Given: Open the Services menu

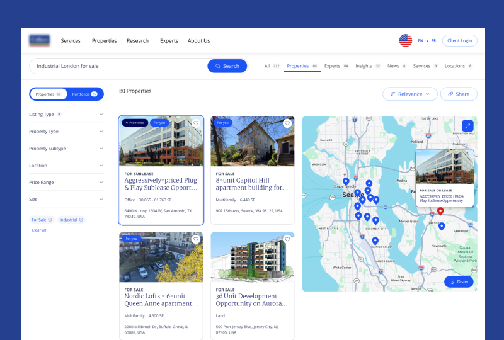Looking at the screenshot, I should 71,41.
